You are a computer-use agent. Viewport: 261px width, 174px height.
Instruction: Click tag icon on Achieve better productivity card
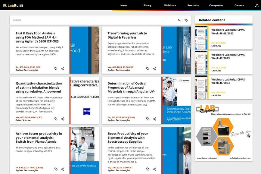[x=56, y=169]
